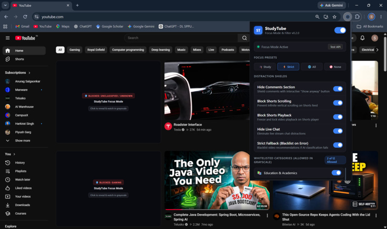Open the Harkirat Singh subscription
Image resolution: width=387 pixels, height=229 pixels.
click(24, 124)
